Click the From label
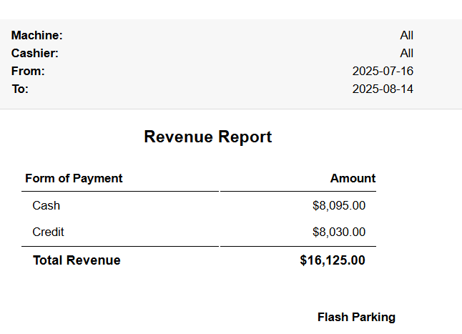The width and height of the screenshot is (462, 334). point(28,71)
